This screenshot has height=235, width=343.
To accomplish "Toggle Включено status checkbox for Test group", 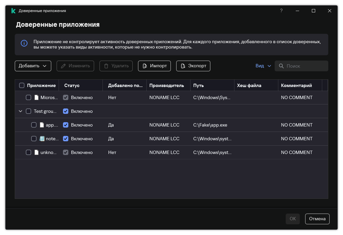I will coord(66,111).
